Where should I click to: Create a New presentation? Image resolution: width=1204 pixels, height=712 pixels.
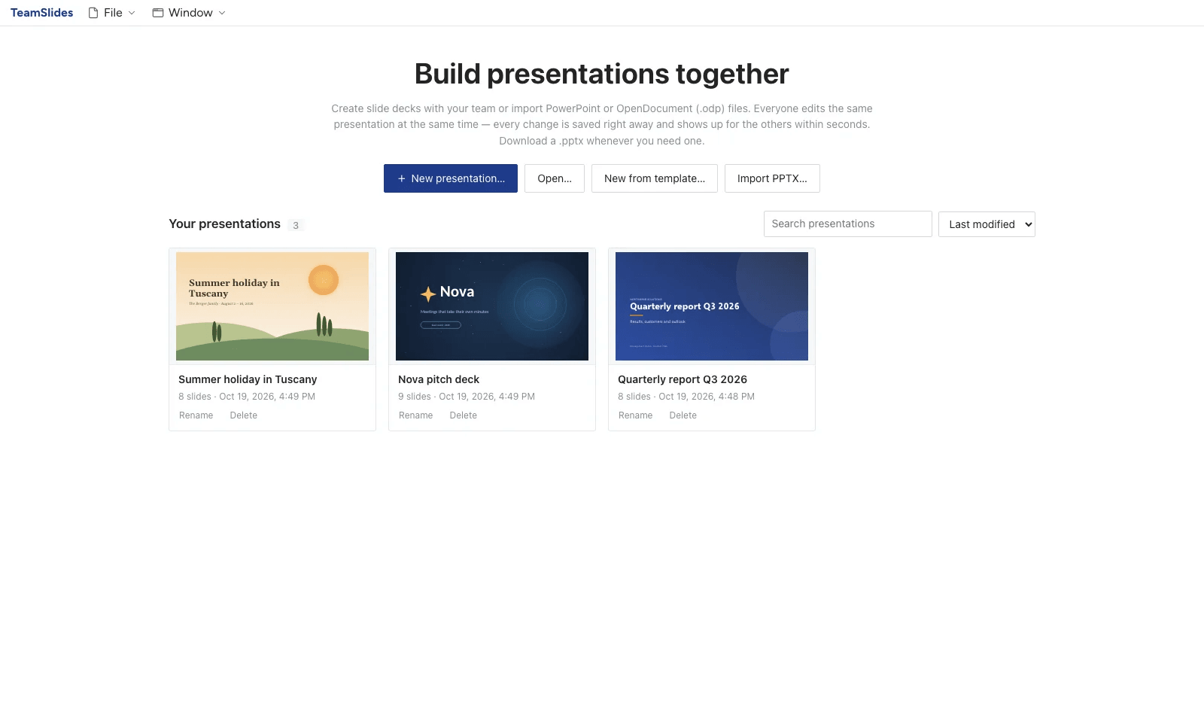pos(451,178)
